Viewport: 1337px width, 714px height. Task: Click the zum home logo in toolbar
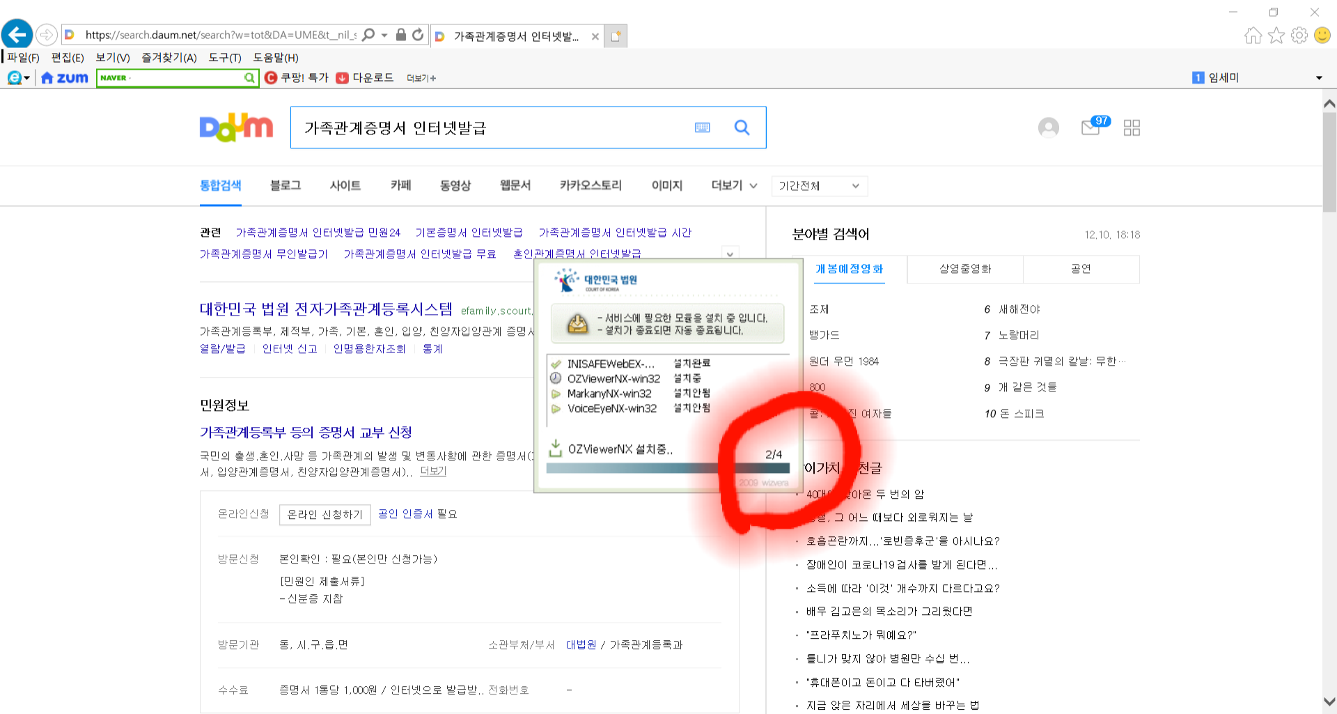click(x=65, y=78)
